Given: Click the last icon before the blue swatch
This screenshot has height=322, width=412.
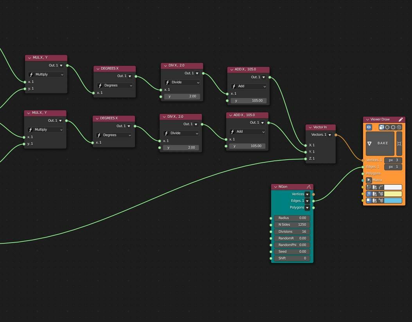Looking at the screenshot, I should pos(381,201).
